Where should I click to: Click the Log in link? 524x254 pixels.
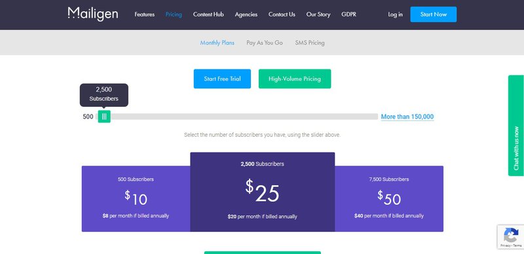(395, 14)
